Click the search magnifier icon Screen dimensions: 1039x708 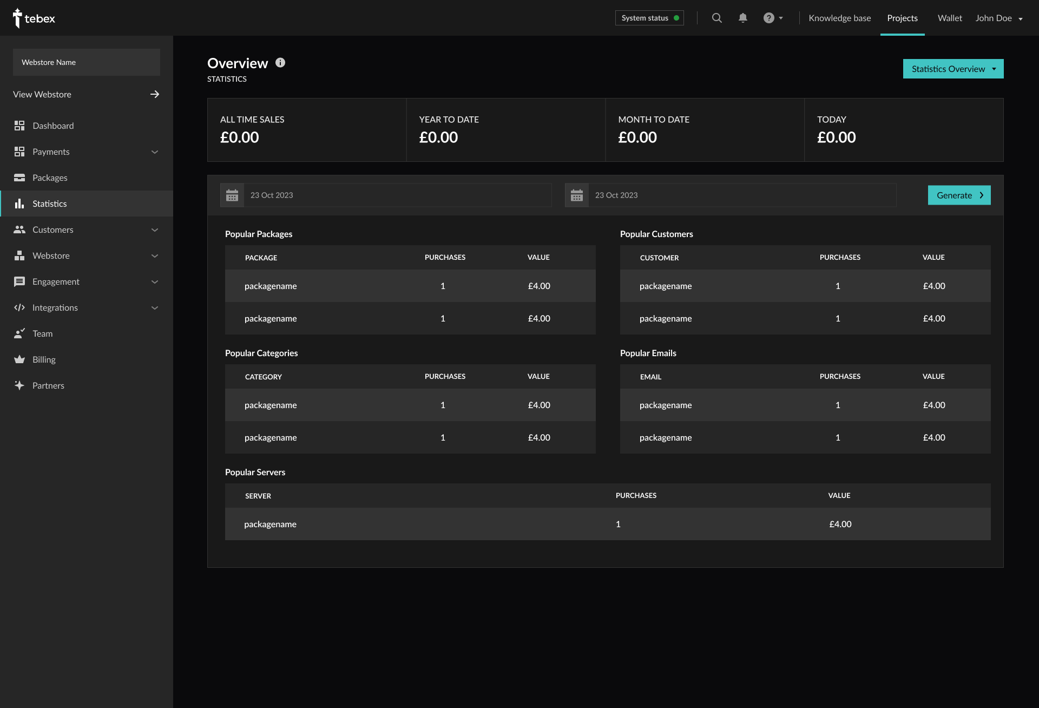pos(716,18)
